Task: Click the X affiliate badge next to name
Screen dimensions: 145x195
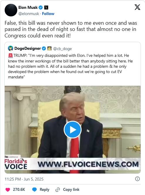Action: (46, 7)
